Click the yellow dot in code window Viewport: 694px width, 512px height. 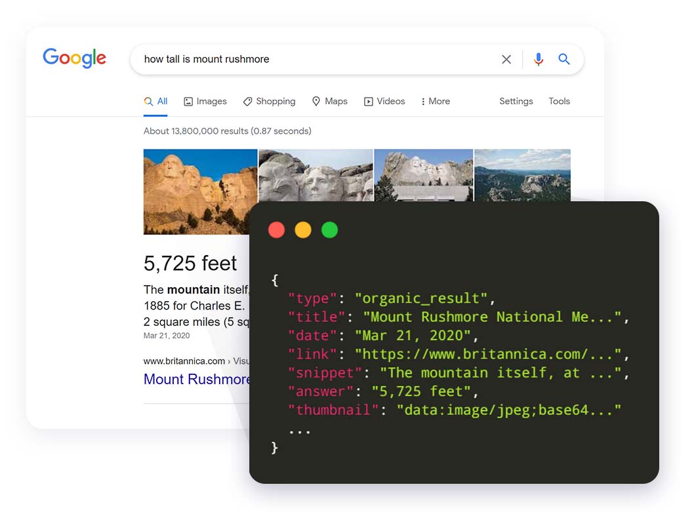click(303, 230)
